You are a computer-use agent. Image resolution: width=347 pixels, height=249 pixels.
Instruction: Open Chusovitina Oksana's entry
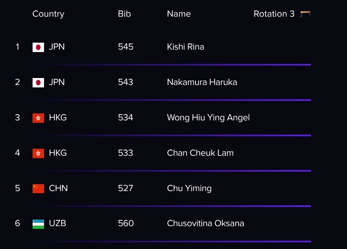[205, 223]
